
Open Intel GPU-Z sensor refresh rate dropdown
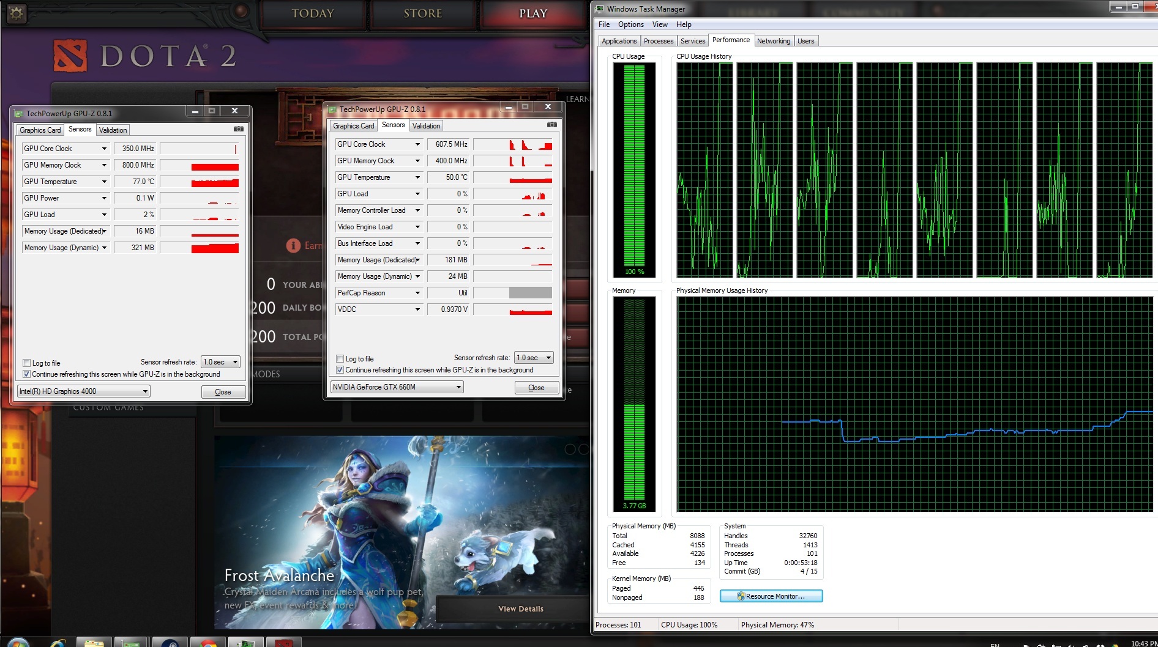[220, 362]
